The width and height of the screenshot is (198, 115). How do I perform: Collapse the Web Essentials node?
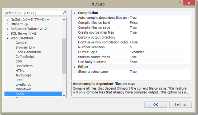[8, 38]
